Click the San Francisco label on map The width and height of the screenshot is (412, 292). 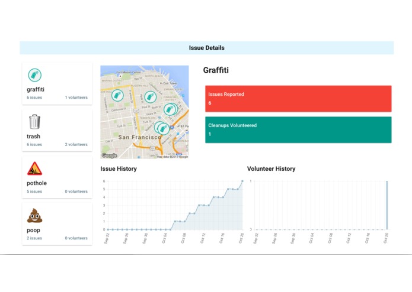point(139,137)
